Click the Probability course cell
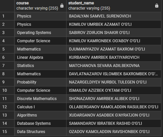 [x=40, y=82]
